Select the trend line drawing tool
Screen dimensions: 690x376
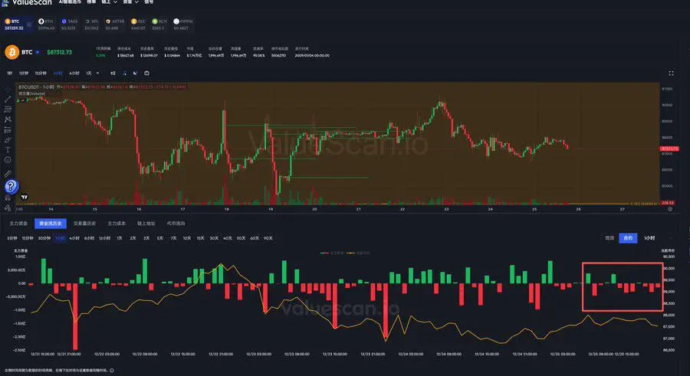(8, 99)
